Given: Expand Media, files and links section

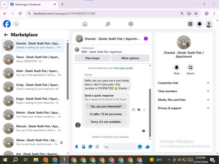Looking at the screenshot, I should pyautogui.click(x=184, y=100).
